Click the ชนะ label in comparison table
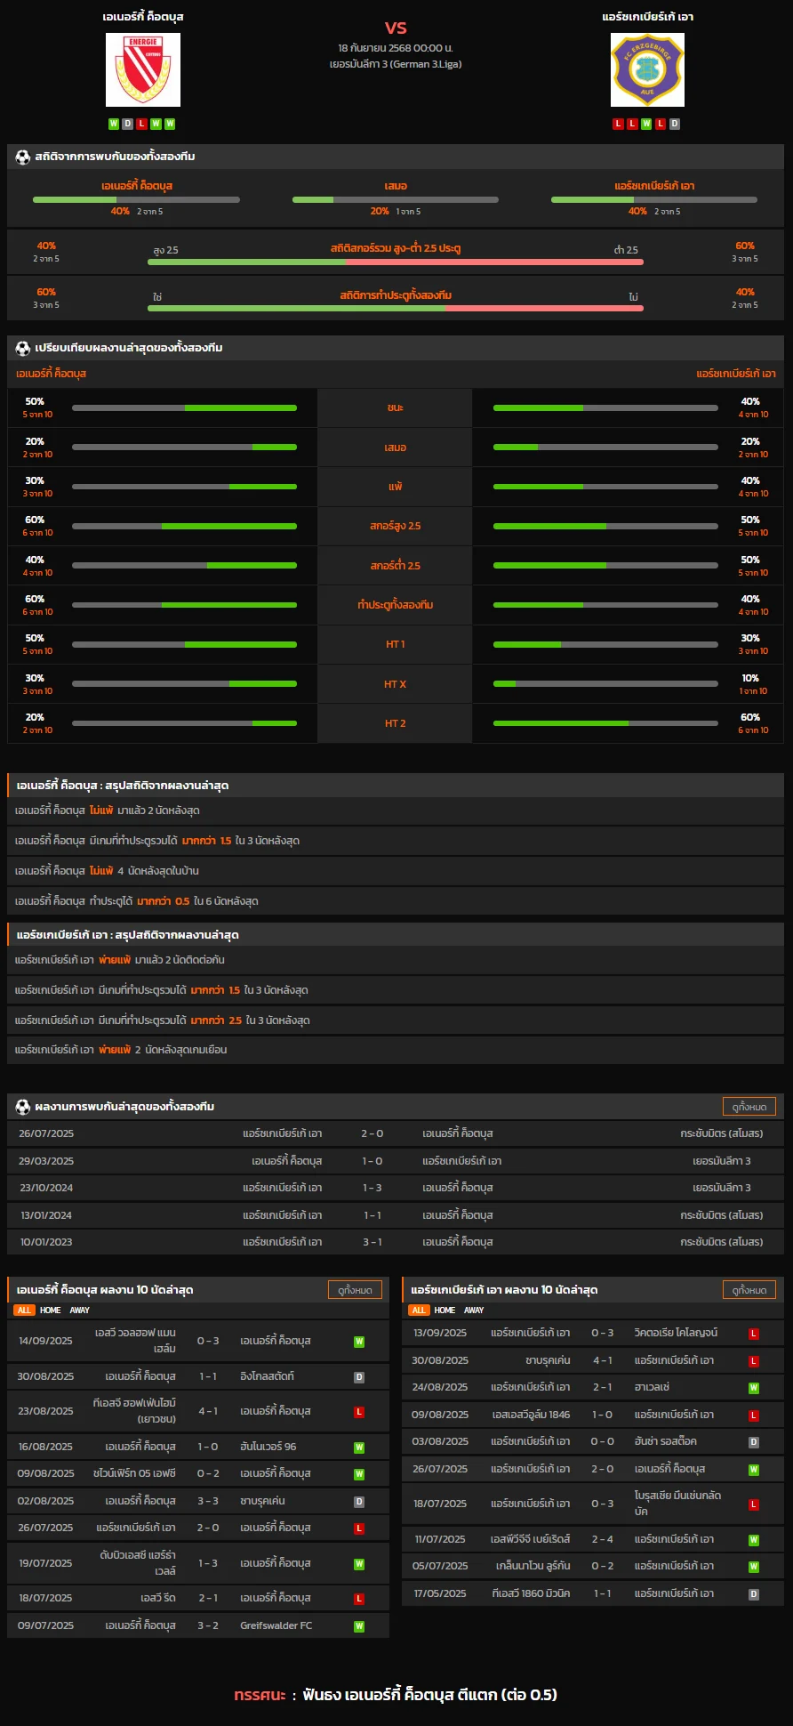This screenshot has height=1726, width=793. (396, 407)
